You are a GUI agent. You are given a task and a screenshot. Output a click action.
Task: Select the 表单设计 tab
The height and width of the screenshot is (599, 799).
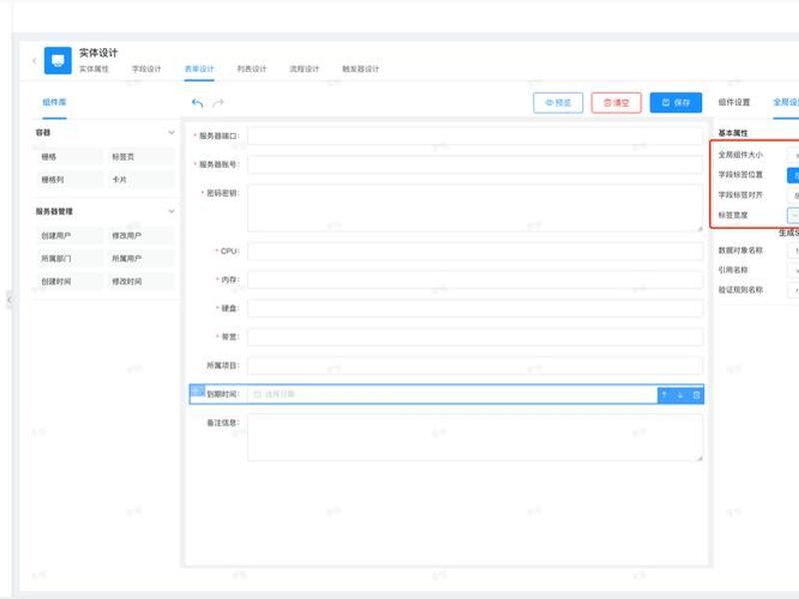coord(199,69)
